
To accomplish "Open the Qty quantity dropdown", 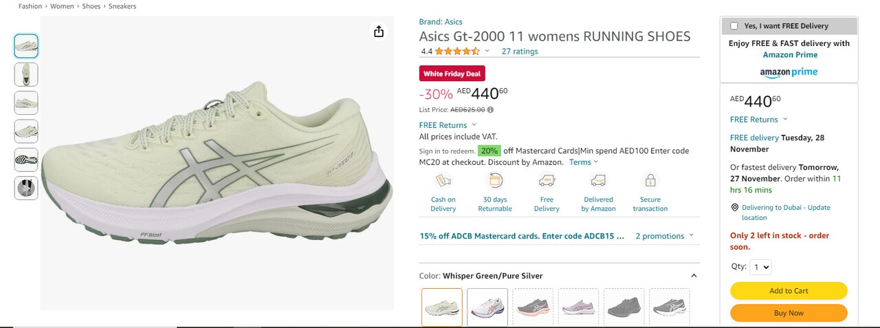I will click(x=761, y=267).
